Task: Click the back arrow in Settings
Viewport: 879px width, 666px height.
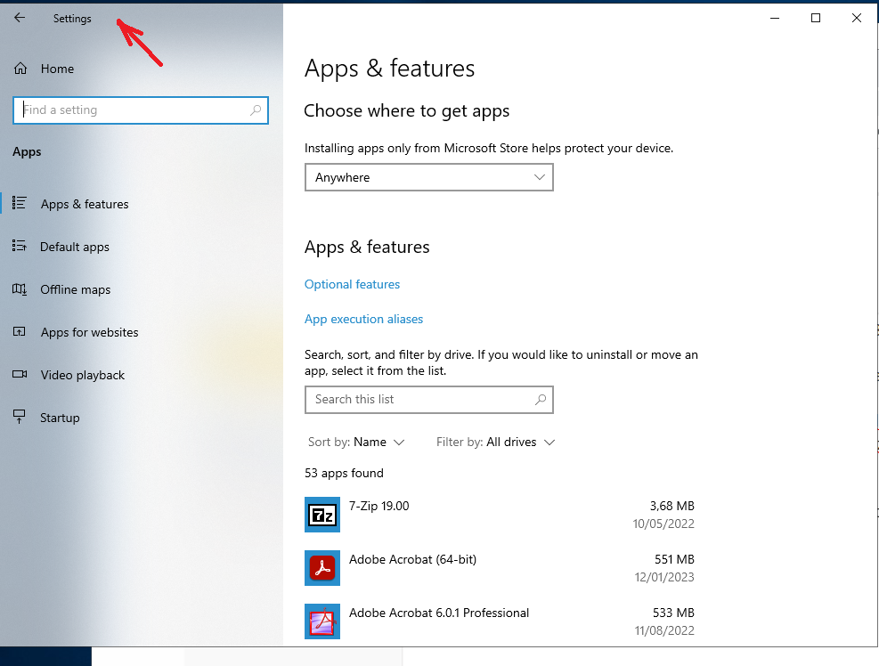Action: coord(20,18)
